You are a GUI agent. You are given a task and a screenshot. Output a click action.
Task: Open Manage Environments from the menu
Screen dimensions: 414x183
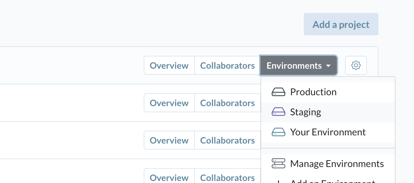[x=337, y=164]
